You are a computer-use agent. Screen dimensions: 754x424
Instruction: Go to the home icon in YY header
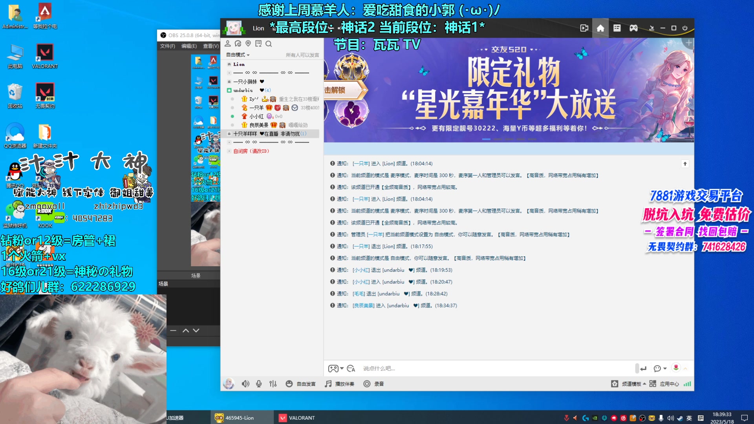click(x=600, y=28)
